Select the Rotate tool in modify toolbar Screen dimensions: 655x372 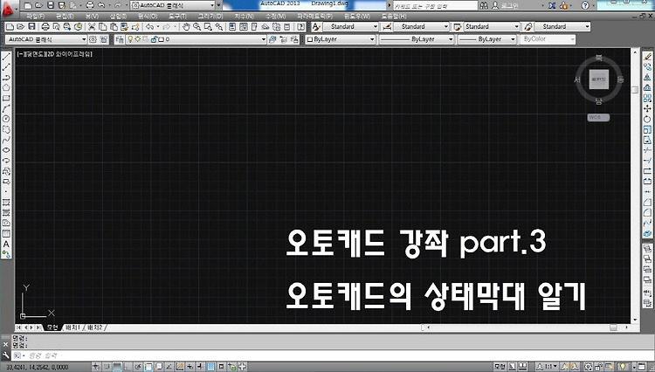(x=647, y=119)
